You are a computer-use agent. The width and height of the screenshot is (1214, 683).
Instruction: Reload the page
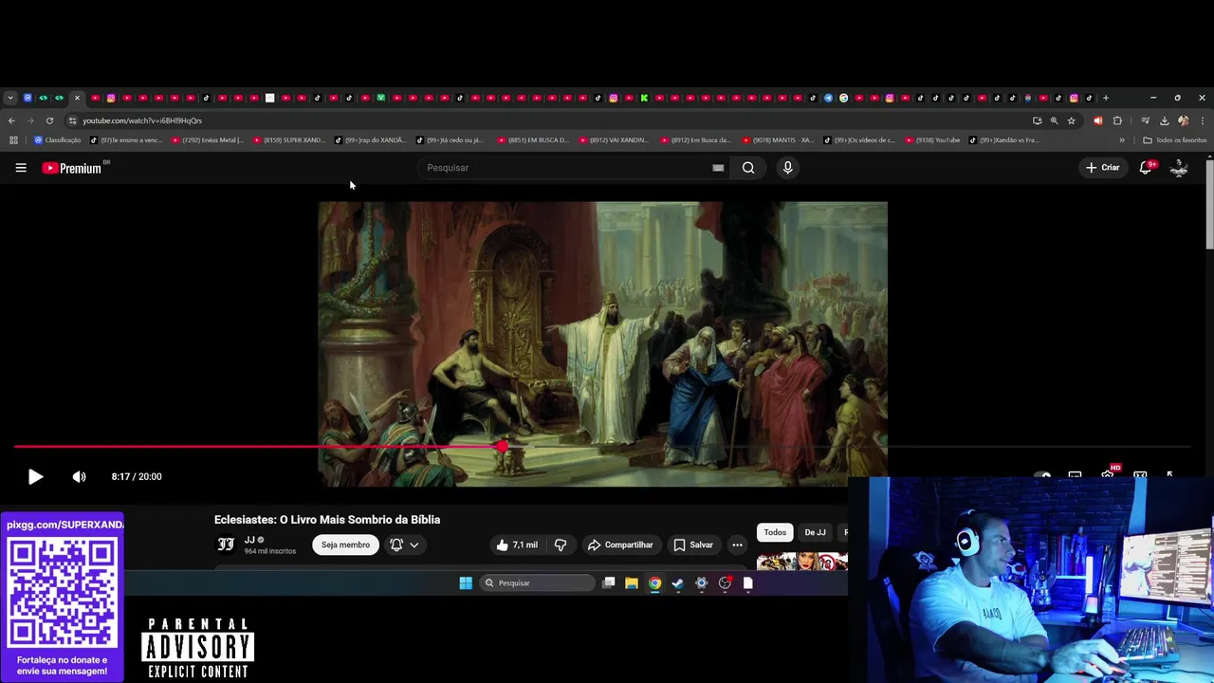click(x=49, y=120)
